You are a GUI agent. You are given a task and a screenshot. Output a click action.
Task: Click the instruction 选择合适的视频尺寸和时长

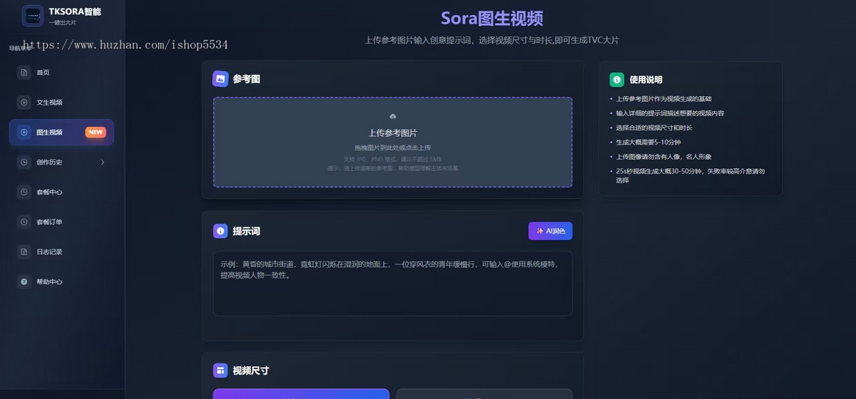[x=654, y=128]
